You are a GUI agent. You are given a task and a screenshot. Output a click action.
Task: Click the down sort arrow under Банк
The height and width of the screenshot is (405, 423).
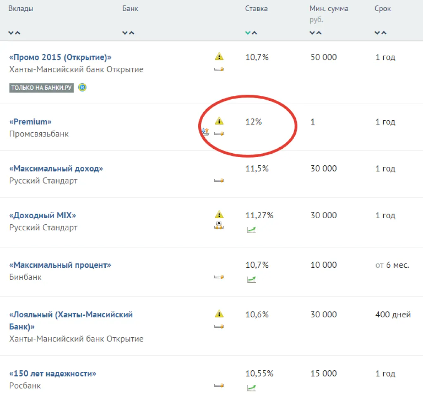[x=125, y=33]
